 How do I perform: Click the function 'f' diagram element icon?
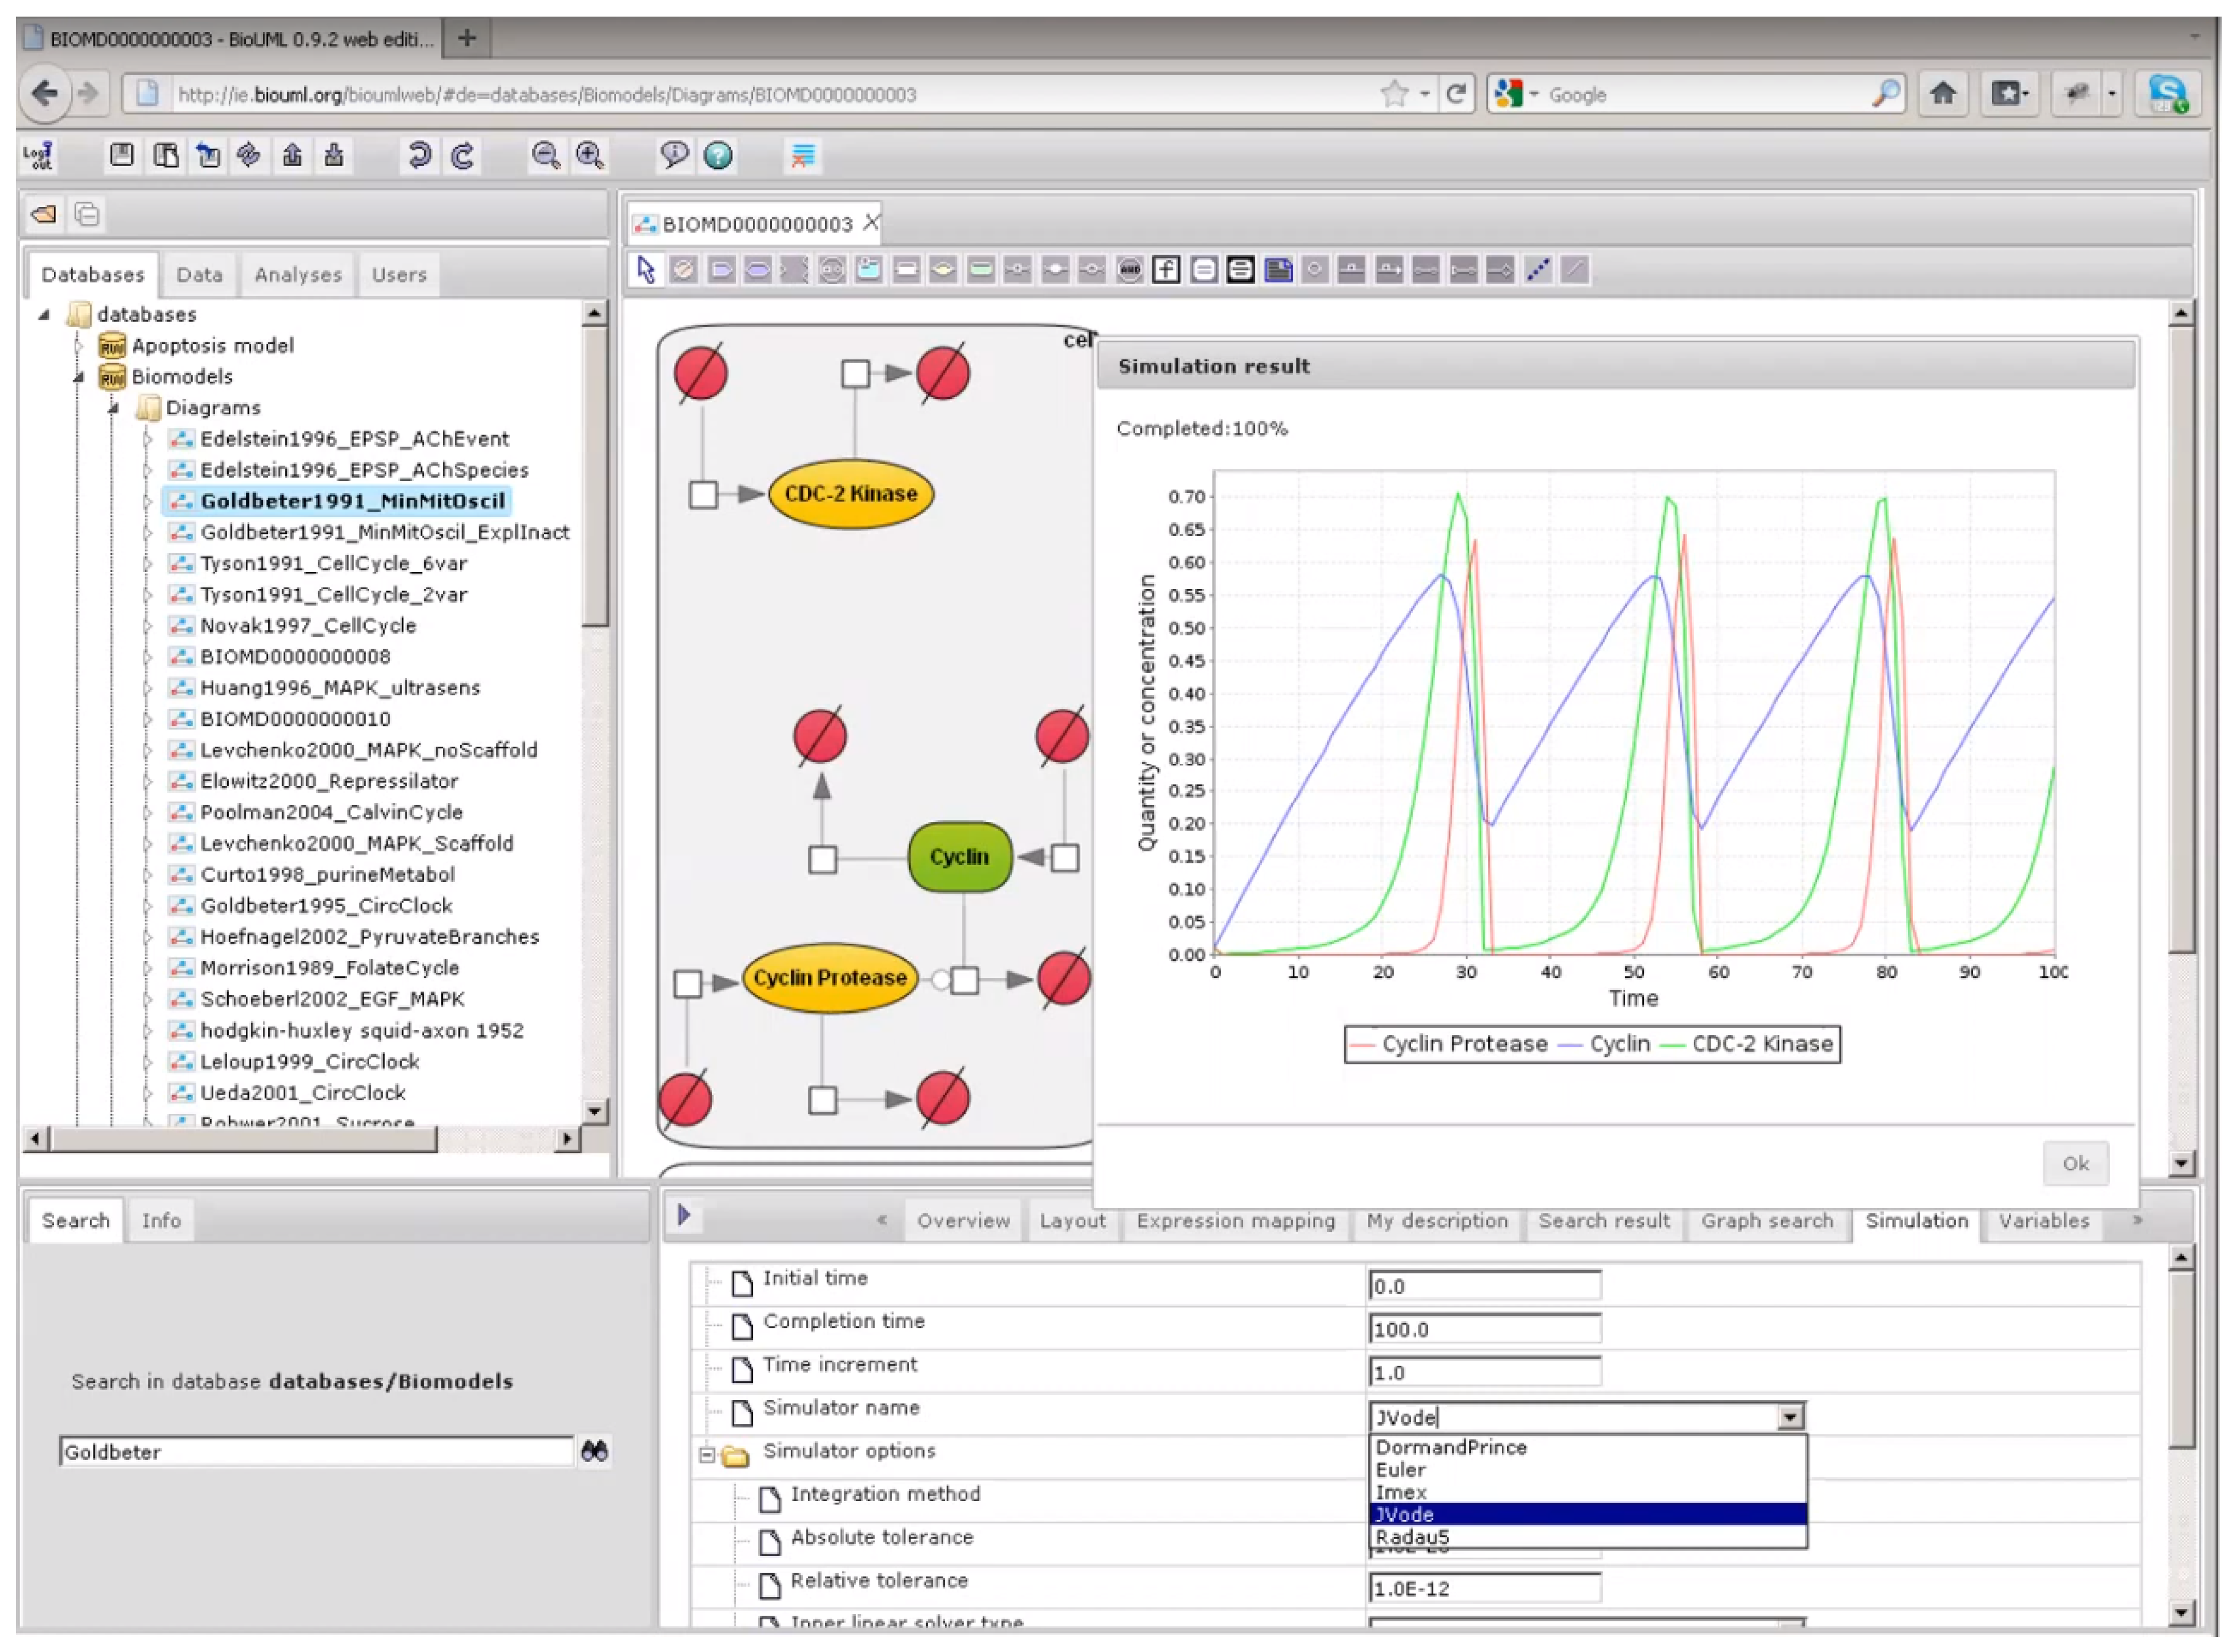(1166, 270)
